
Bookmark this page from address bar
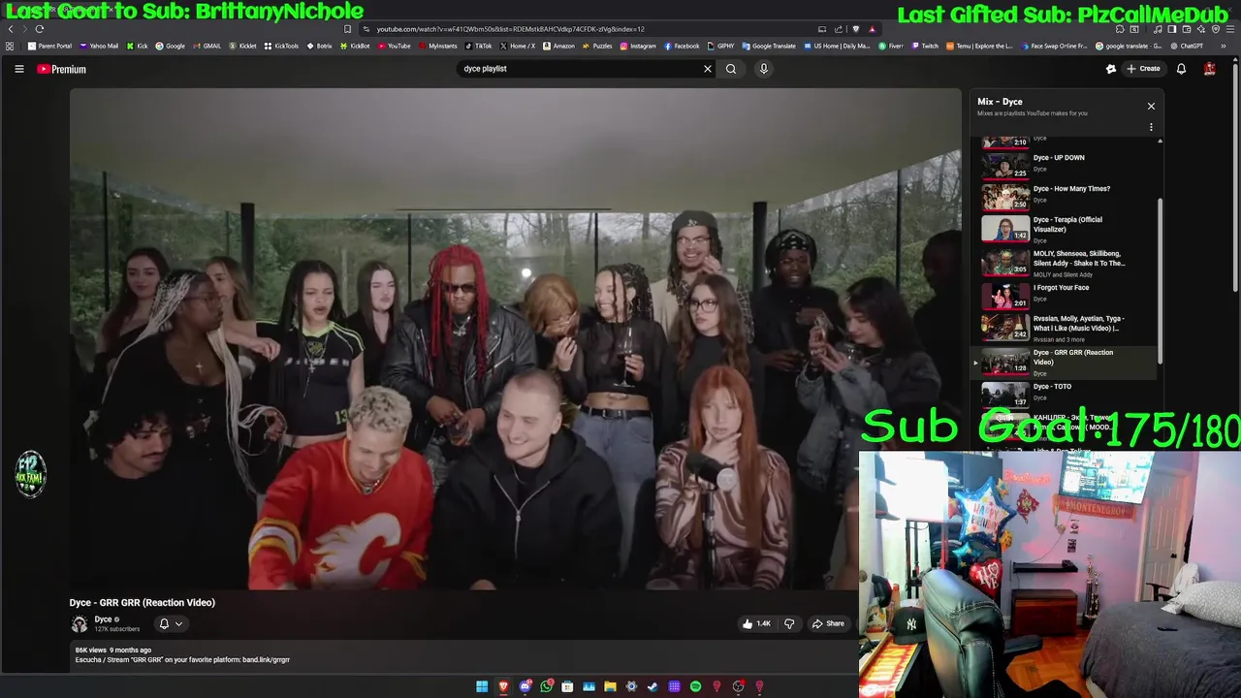click(347, 29)
